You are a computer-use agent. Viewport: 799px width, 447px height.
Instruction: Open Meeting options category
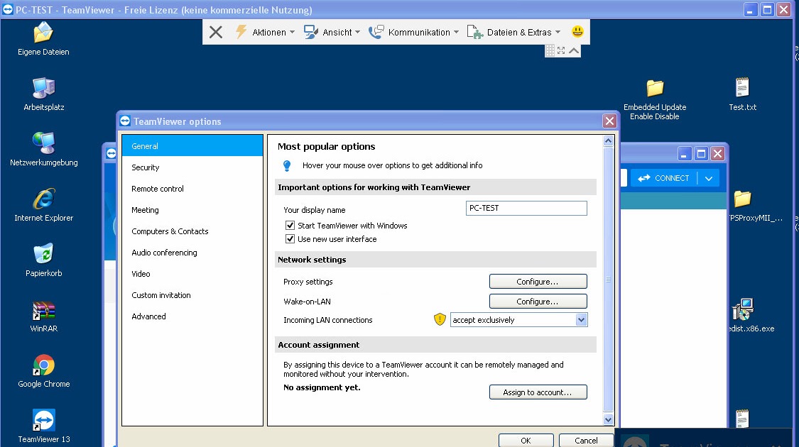point(192,210)
